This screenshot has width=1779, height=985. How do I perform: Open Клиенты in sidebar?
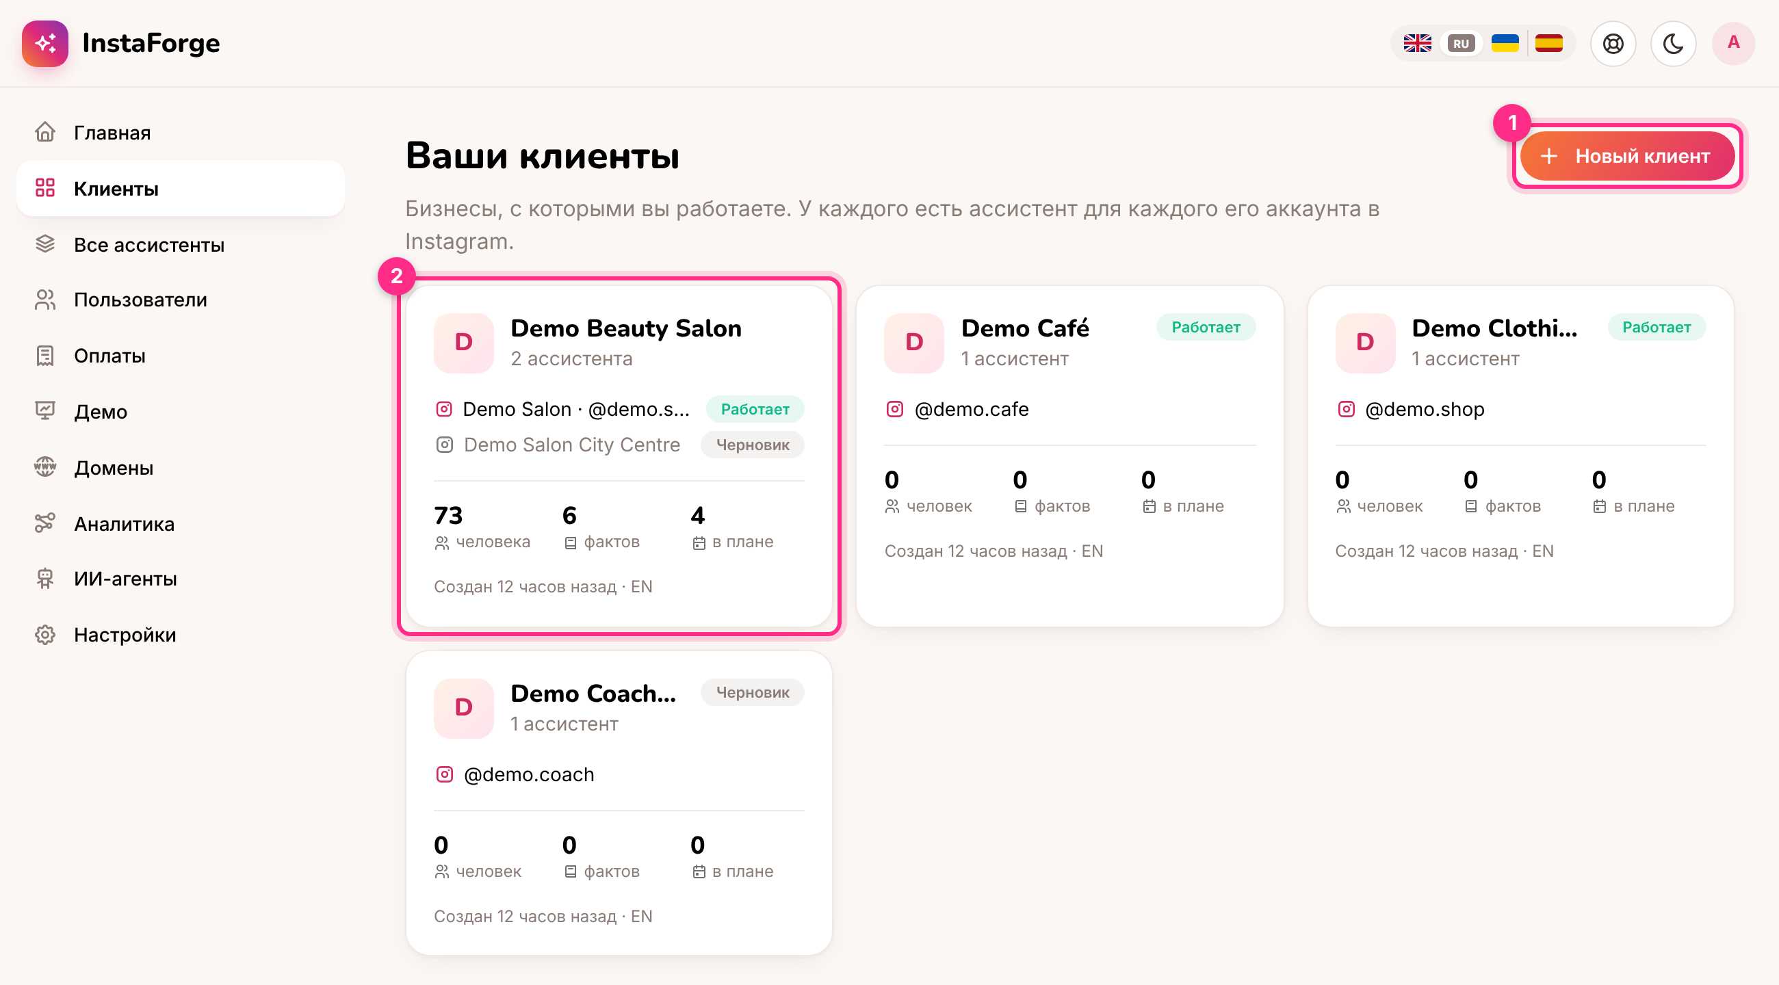click(180, 188)
